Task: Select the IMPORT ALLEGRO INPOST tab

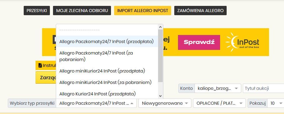Action: 142,11
